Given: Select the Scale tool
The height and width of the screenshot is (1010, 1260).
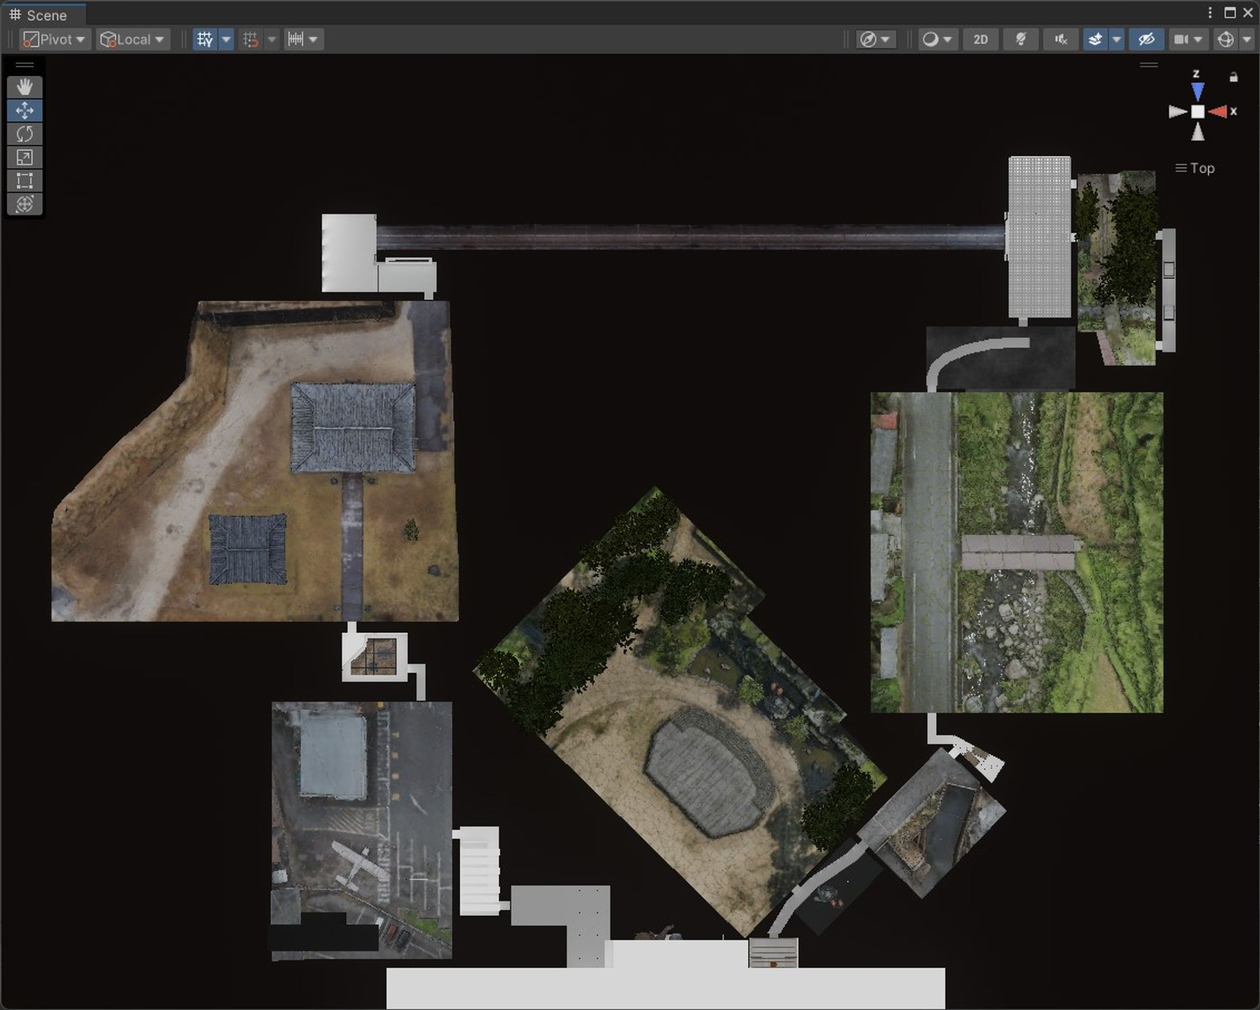Looking at the screenshot, I should pos(25,157).
